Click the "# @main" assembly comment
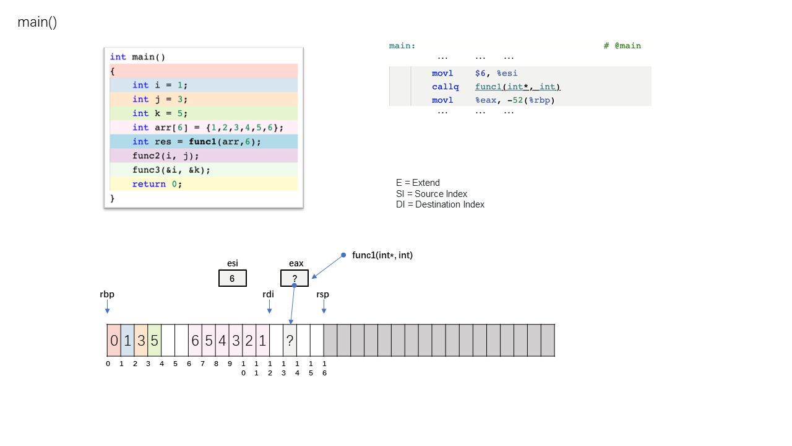The width and height of the screenshot is (792, 446). (x=622, y=46)
